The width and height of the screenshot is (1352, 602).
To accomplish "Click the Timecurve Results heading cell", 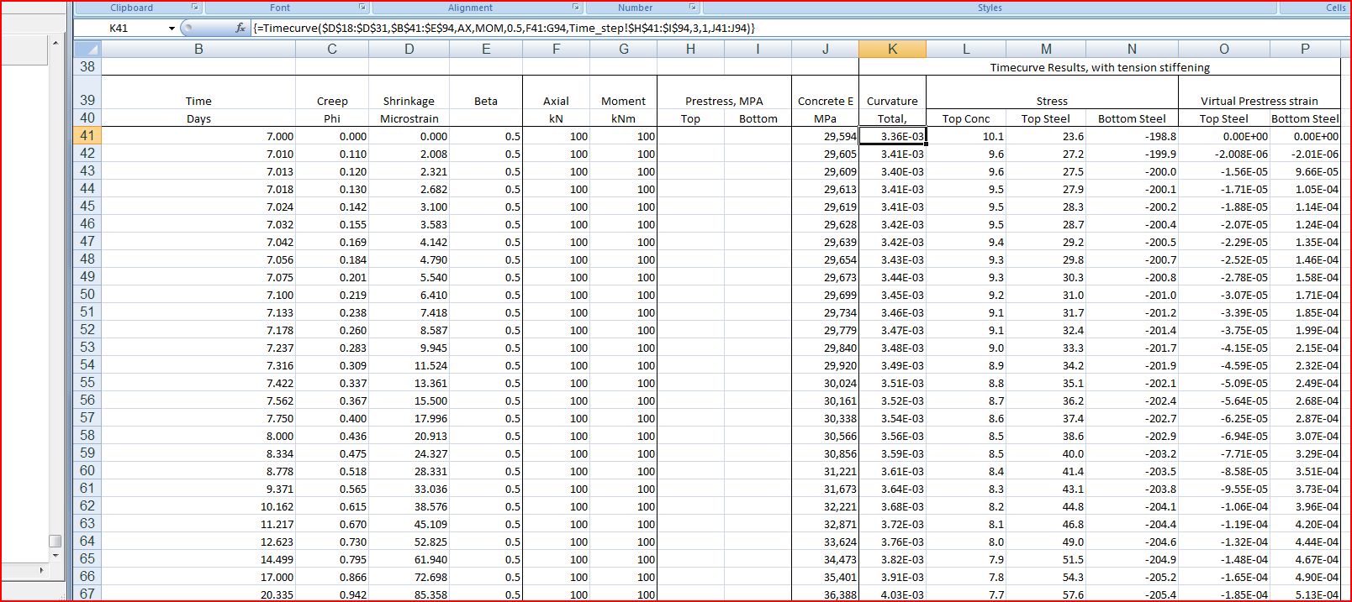I will [x=1100, y=67].
